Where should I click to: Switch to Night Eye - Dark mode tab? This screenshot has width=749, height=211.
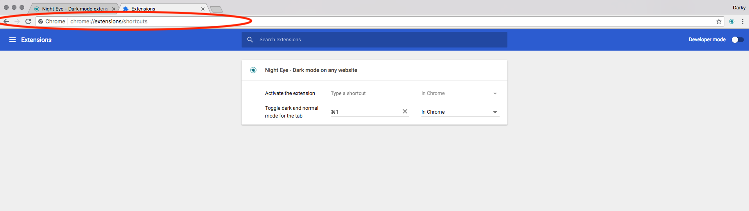click(x=74, y=9)
